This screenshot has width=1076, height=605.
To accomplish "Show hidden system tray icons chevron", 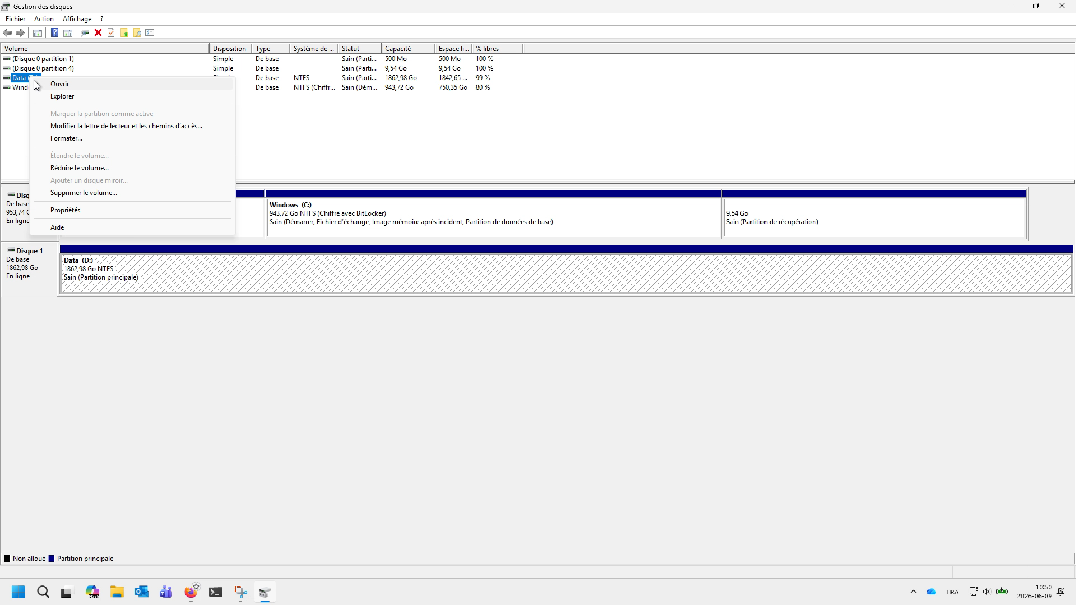I will (x=913, y=592).
